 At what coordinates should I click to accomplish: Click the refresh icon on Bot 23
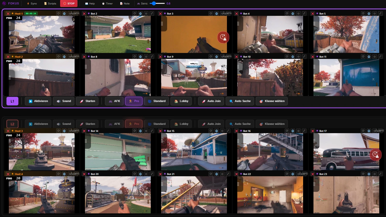(363, 174)
